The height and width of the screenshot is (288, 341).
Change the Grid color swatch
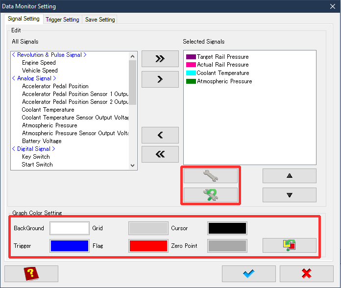click(148, 228)
